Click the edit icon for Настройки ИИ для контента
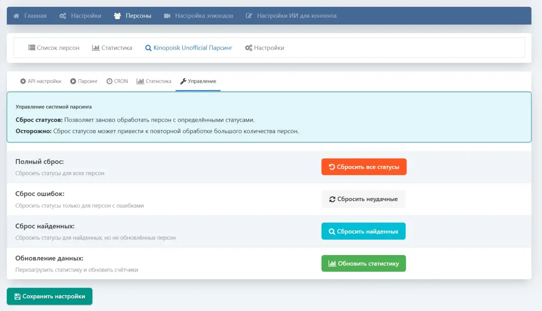Image resolution: width=542 pixels, height=311 pixels. 249,16
